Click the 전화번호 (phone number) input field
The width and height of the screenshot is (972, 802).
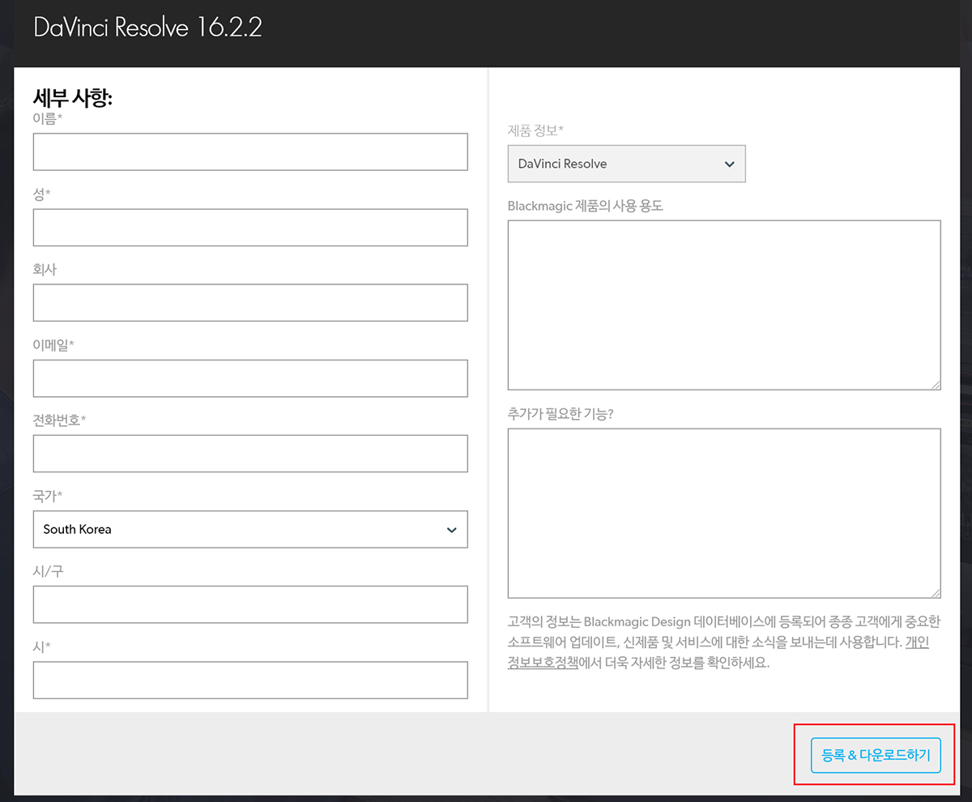(x=250, y=454)
